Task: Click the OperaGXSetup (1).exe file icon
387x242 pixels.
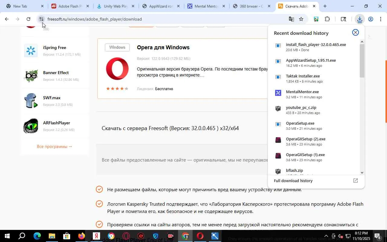Action: (x=278, y=156)
